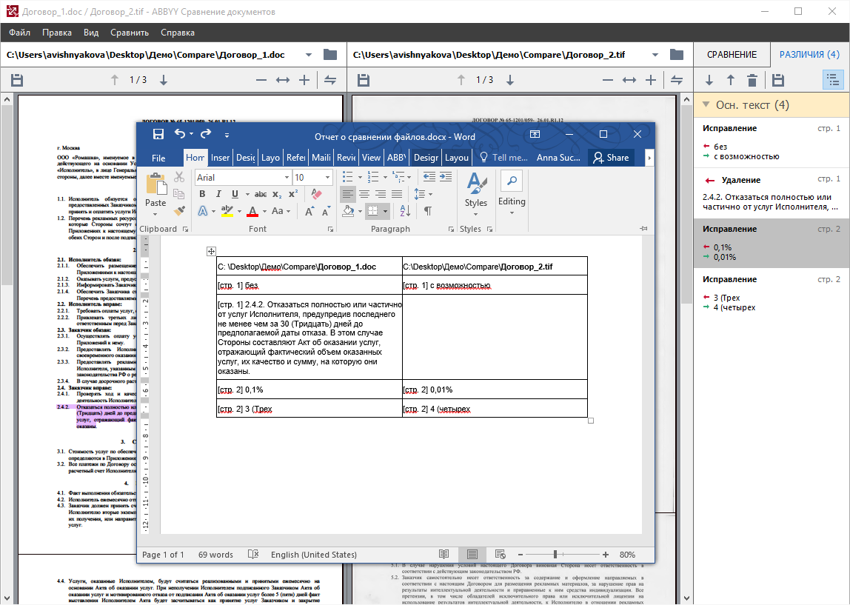This screenshot has width=850, height=605.
Task: Go to next difference arrow in differences panel
Action: coord(709,80)
